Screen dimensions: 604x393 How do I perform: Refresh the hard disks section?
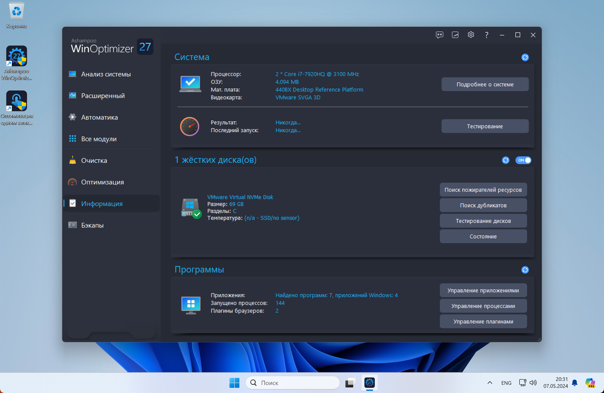(506, 160)
